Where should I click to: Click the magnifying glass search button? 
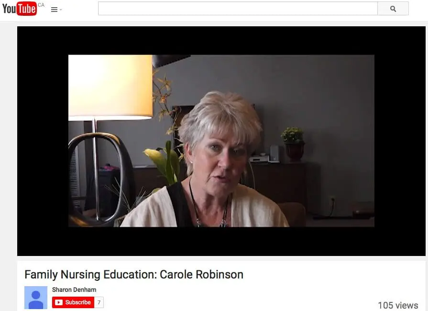coord(393,9)
